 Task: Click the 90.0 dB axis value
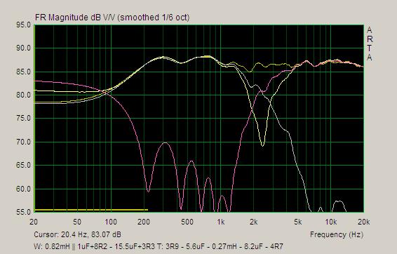pyautogui.click(x=24, y=48)
